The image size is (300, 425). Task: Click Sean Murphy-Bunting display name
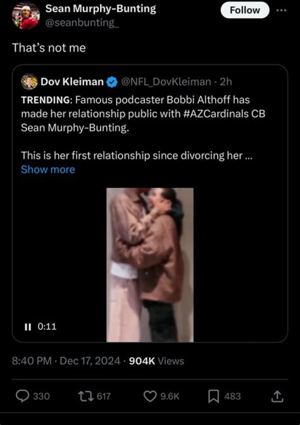pos(100,9)
